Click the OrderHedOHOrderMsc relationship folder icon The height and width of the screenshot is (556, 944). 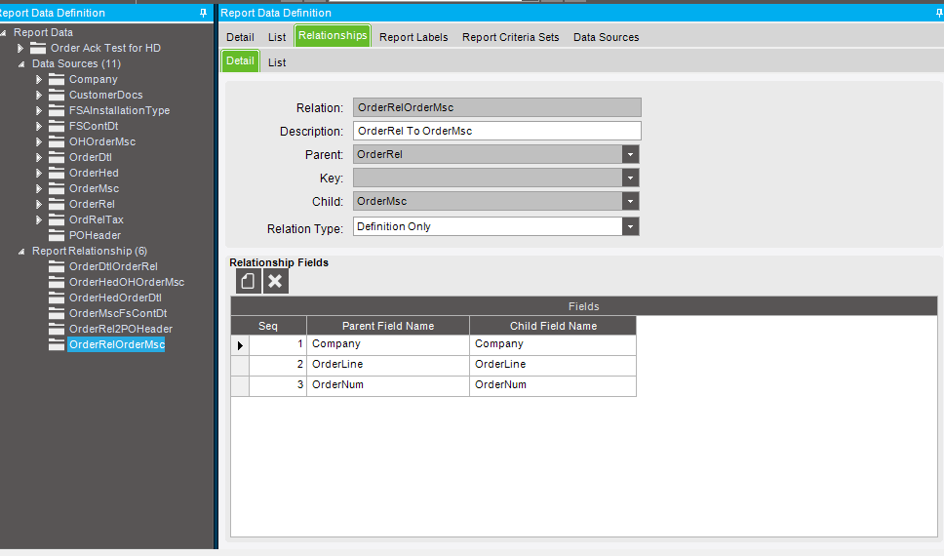57,283
